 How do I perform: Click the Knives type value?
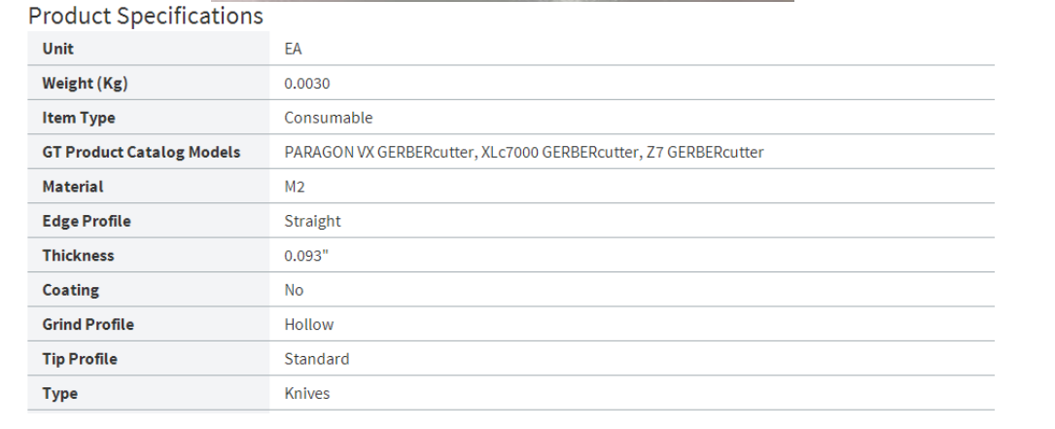point(307,393)
